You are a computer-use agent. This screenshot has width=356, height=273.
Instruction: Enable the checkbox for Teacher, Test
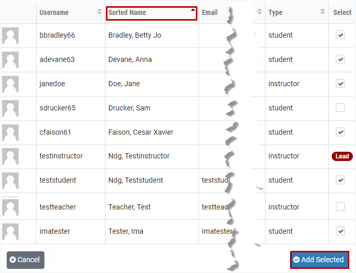[x=340, y=207]
